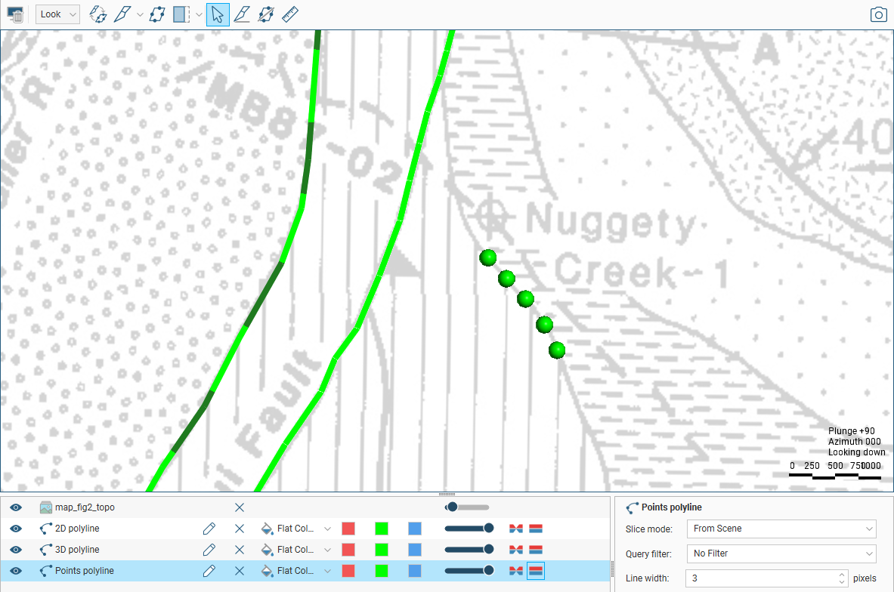
Task: Click the Line width input field
Action: click(x=767, y=578)
